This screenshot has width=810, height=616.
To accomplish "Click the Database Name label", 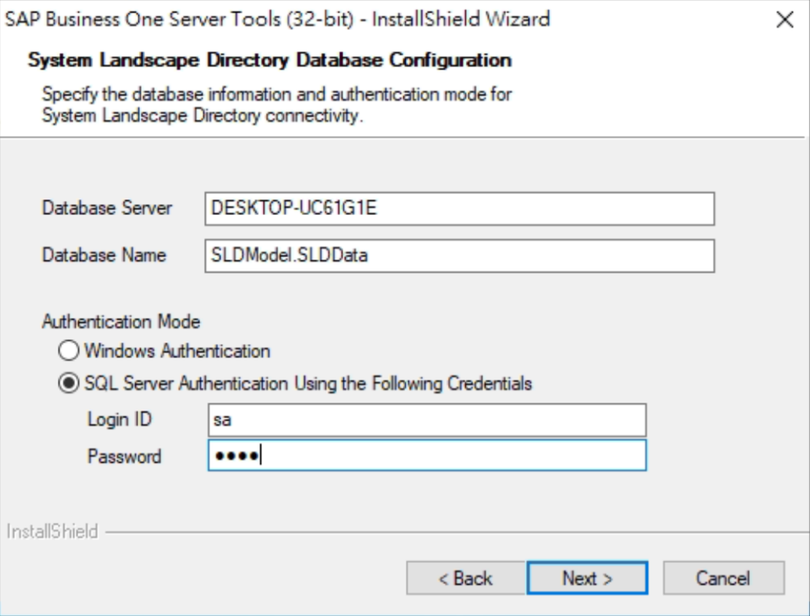I will 104,255.
